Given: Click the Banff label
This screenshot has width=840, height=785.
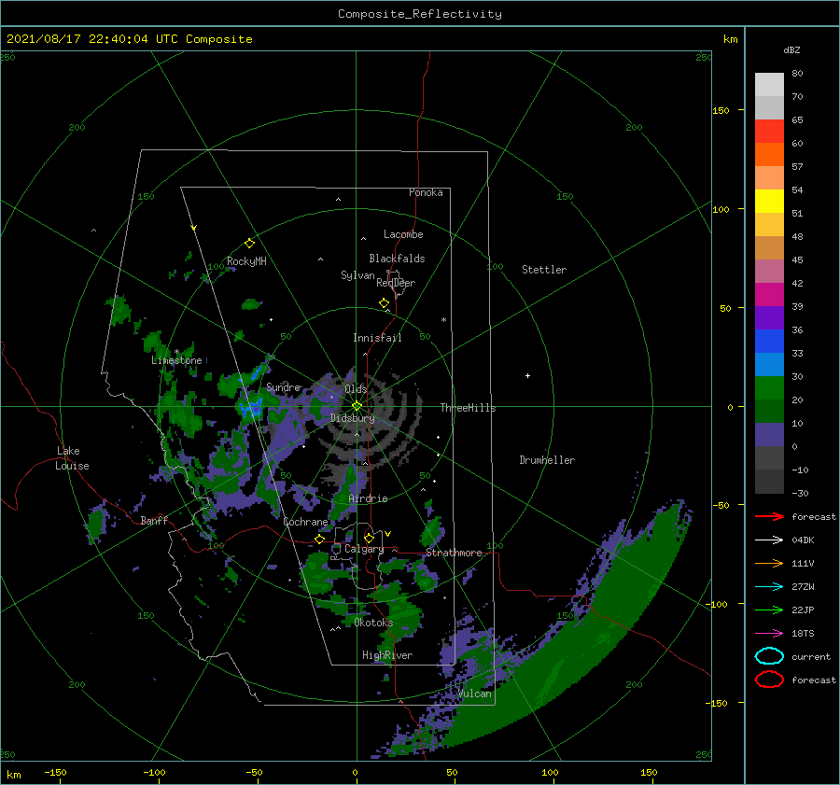Looking at the screenshot, I should point(154,520).
